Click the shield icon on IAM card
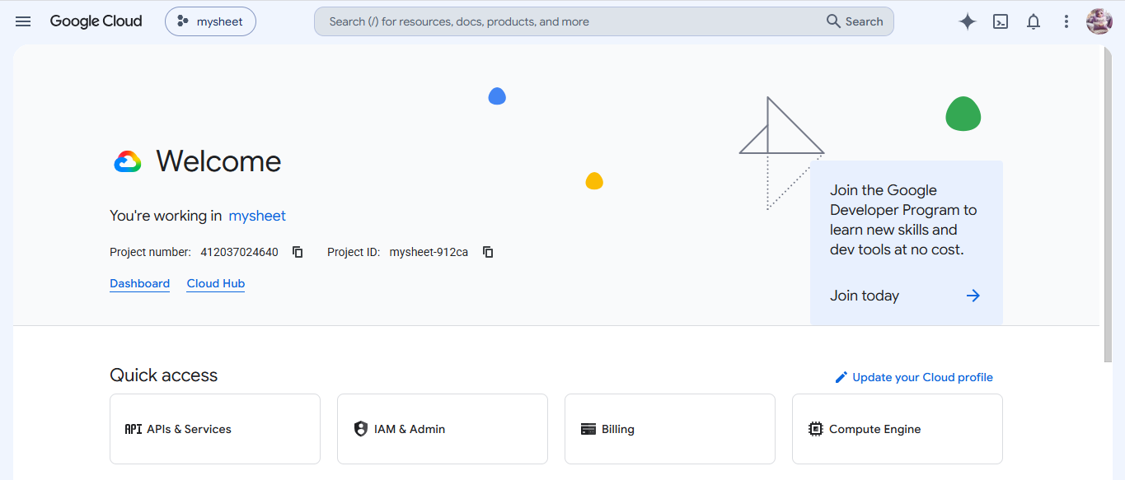 point(360,429)
